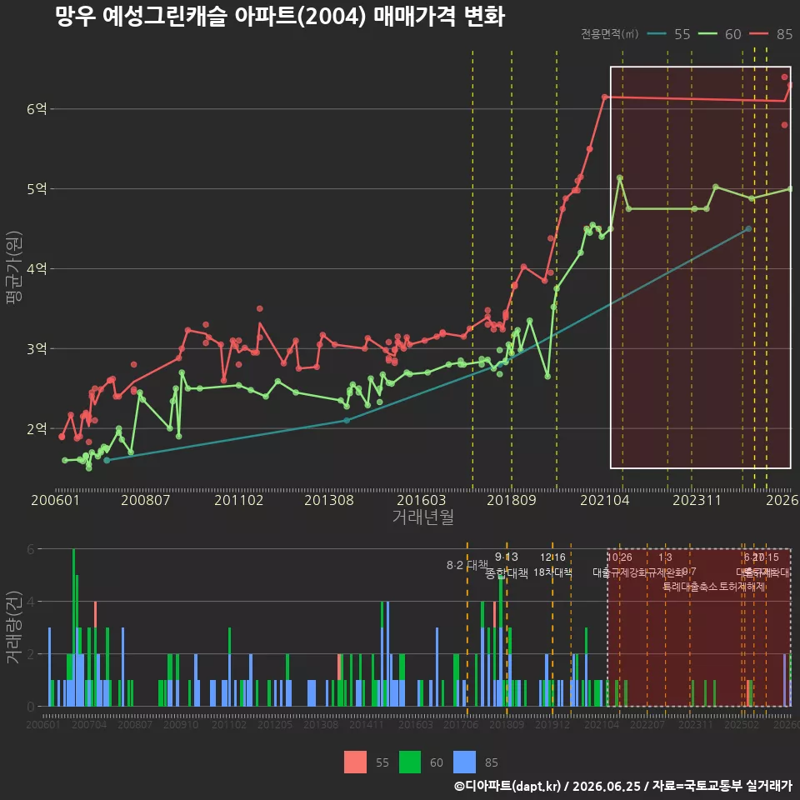The width and height of the screenshot is (800, 800).
Task: Click the salmon 55 swatch in bottom legend
Action: pyautogui.click(x=355, y=762)
